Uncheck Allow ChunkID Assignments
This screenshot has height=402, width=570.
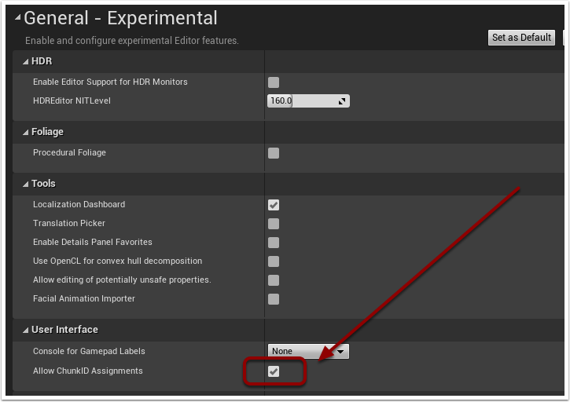274,371
